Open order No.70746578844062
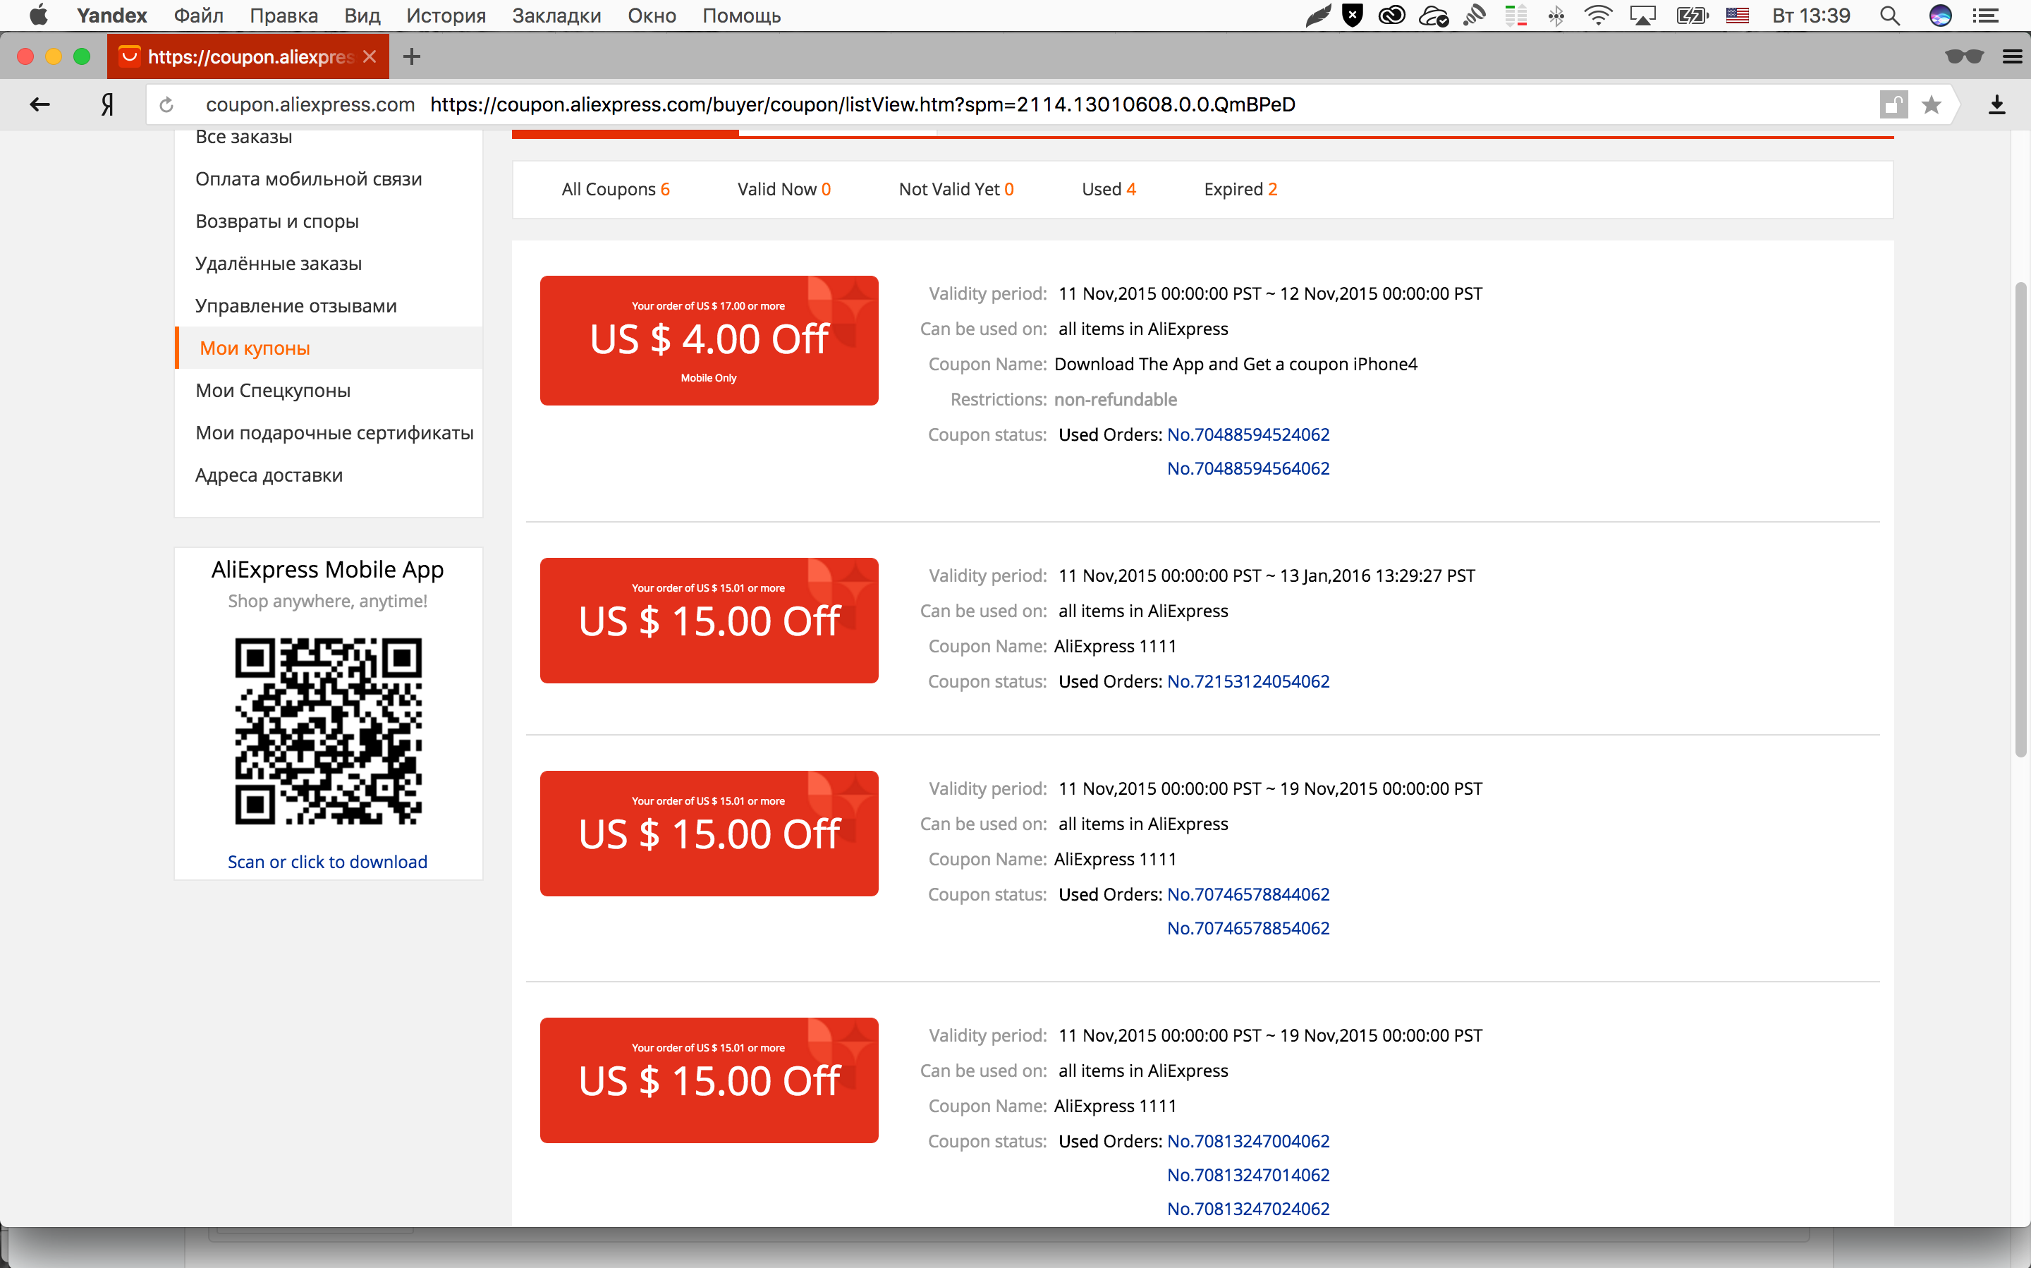The width and height of the screenshot is (2031, 1268). pos(1249,894)
